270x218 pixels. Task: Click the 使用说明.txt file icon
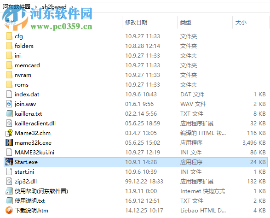(9, 200)
